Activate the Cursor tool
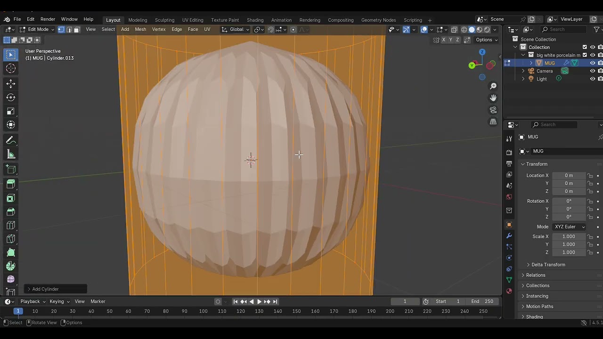Screen dimensions: 603x339 coord(11,68)
